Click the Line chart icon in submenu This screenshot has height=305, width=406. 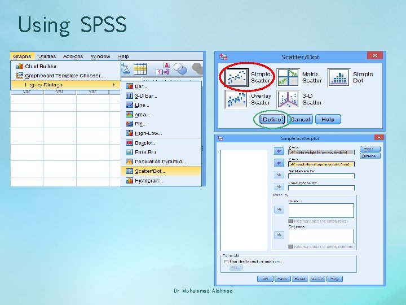(x=130, y=105)
